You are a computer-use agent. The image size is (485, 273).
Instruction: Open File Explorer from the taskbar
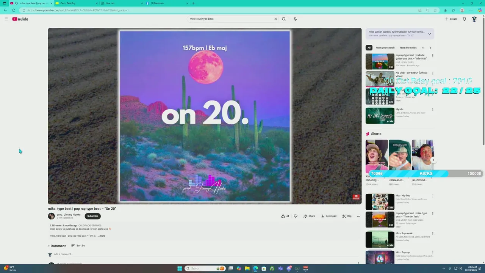[247, 268]
